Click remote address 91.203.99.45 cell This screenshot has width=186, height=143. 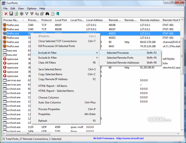click(x=147, y=68)
